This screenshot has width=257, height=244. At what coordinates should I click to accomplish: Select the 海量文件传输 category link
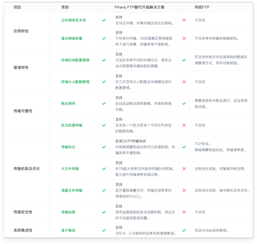tap(71, 191)
